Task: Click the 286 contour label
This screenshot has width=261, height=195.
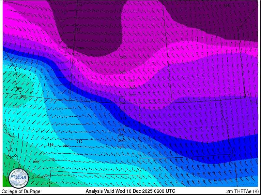Action: (121, 141)
